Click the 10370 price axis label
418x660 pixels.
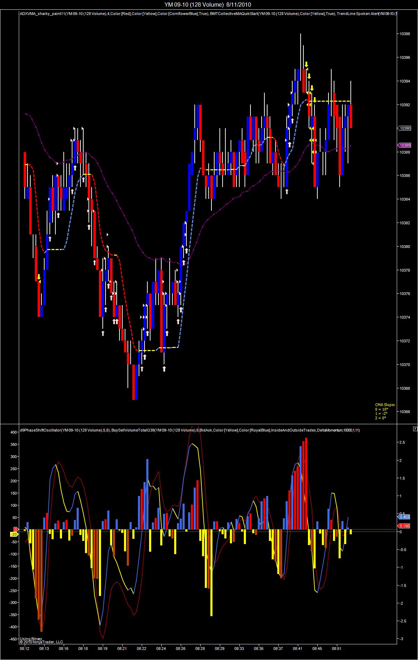405,365
